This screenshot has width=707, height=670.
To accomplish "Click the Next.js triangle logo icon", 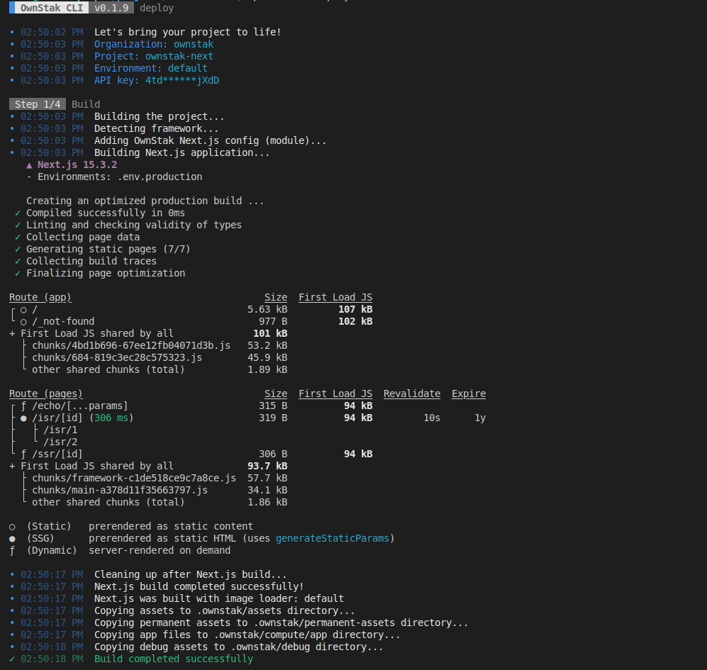I will click(x=29, y=164).
